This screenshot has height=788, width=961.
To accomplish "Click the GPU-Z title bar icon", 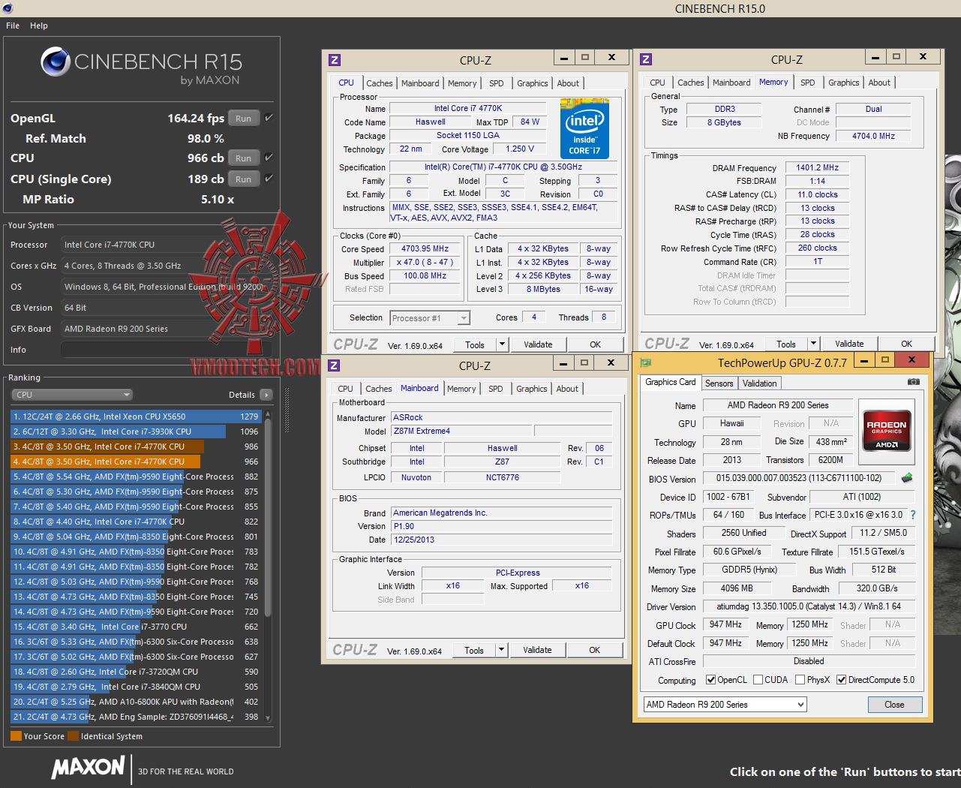I will coord(645,362).
